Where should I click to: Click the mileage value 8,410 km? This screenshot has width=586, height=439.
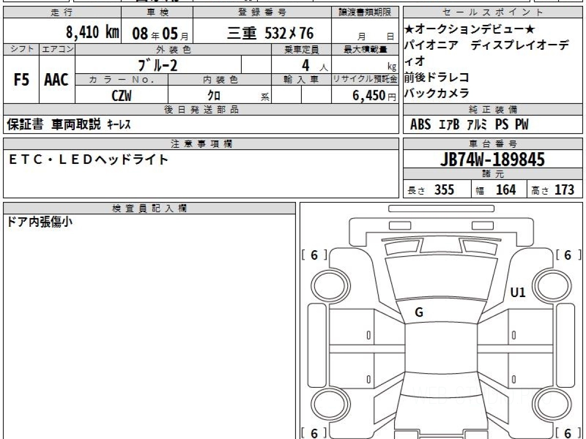coord(92,33)
